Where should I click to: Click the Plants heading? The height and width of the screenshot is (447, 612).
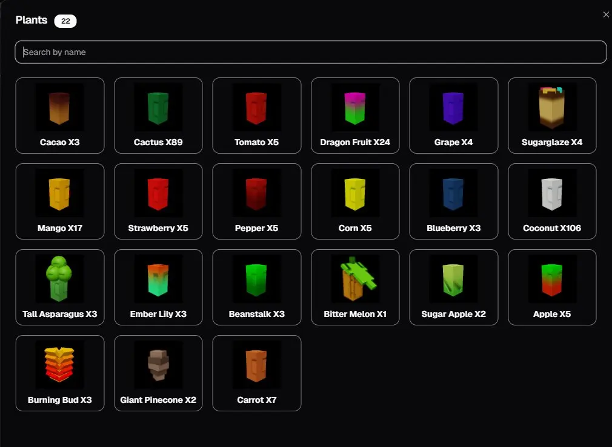tap(32, 21)
